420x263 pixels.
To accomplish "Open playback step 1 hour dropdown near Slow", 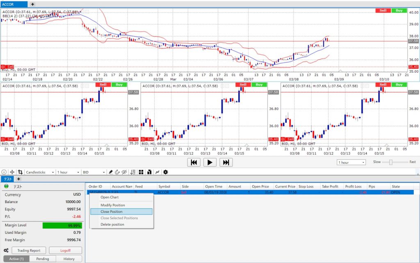I will (351, 162).
